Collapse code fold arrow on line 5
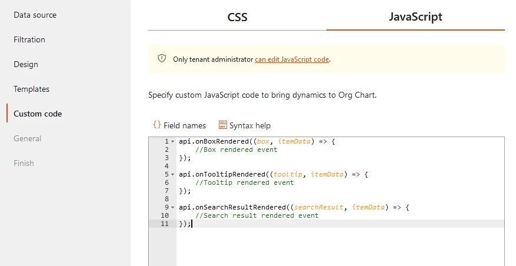Screen dimensions: 516x266 point(173,174)
